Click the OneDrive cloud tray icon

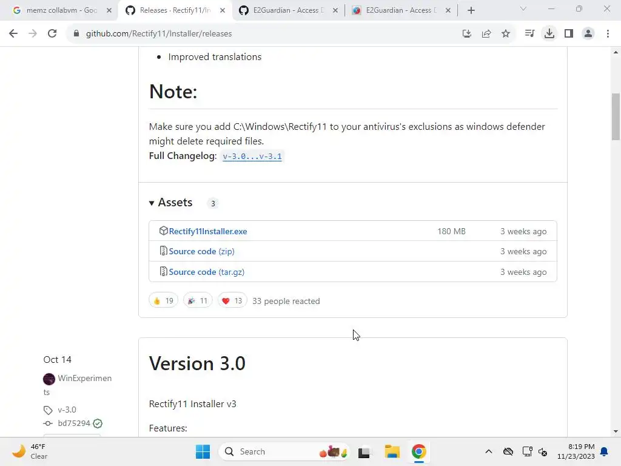point(508,451)
